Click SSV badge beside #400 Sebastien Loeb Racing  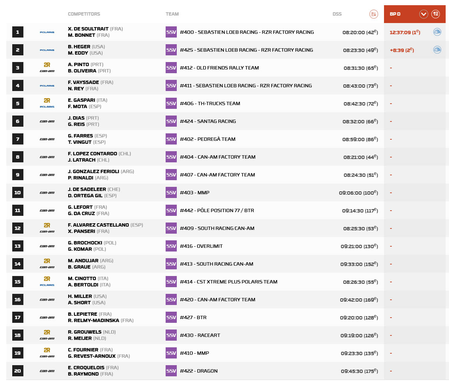[171, 32]
